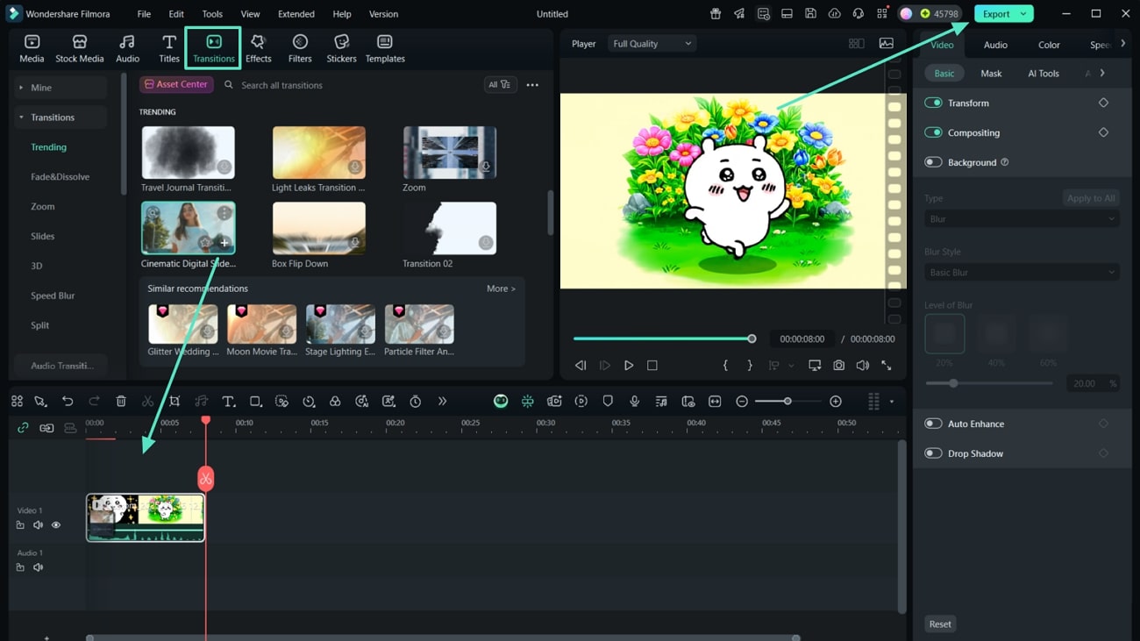Mute the Video 1 track
The height and width of the screenshot is (641, 1140).
(38, 525)
